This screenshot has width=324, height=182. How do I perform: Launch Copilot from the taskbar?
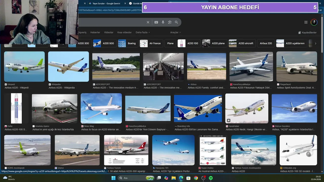tap(166, 178)
